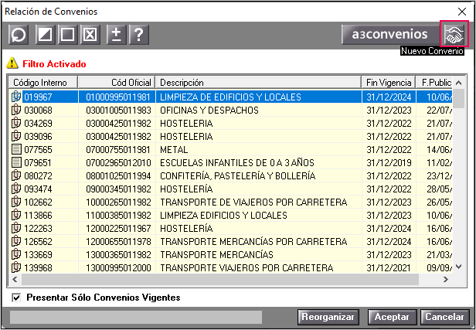Click the half-filled square toolbar icon
The image size is (476, 330).
click(x=46, y=35)
